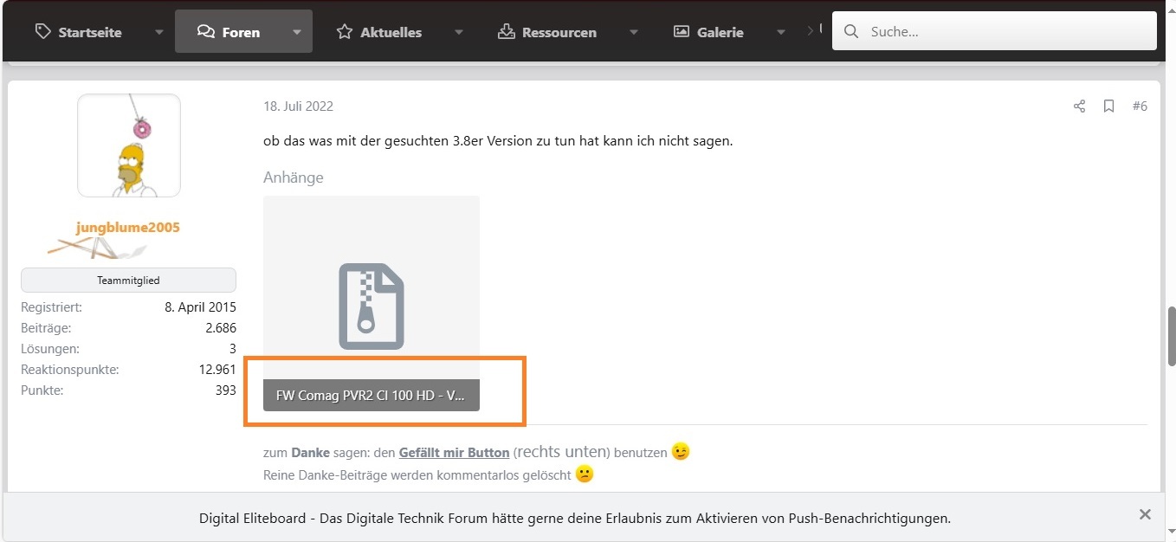Image resolution: width=1176 pixels, height=542 pixels.
Task: Click the magnifier search icon
Action: click(851, 31)
